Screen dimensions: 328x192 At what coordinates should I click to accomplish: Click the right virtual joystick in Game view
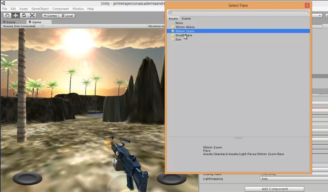point(172,179)
